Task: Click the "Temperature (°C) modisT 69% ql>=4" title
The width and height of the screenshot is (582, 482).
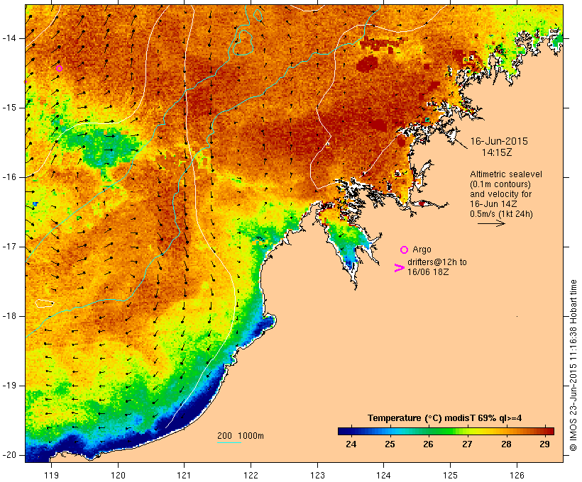Action: (445, 418)
